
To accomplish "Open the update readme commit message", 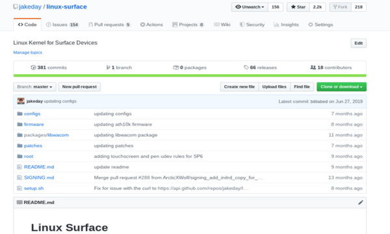I will 111,167.
